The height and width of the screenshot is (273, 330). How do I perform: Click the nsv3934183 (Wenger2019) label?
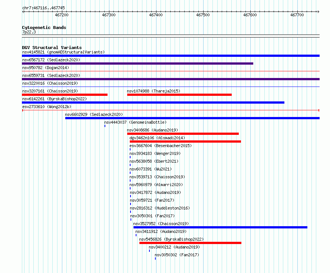coord(155,153)
